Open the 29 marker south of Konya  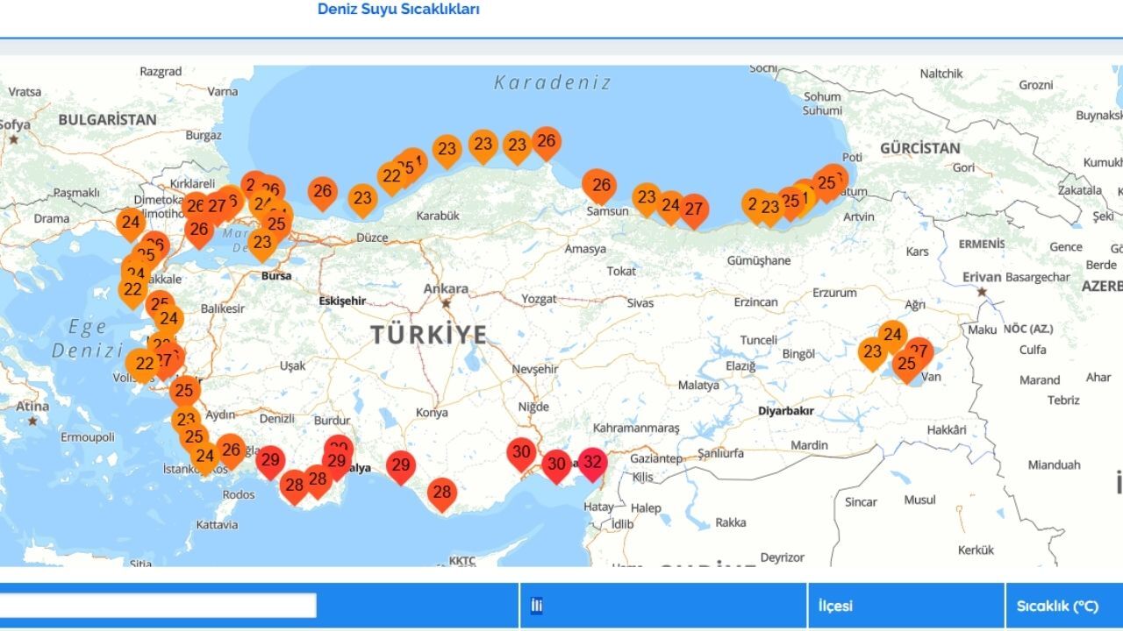(401, 466)
